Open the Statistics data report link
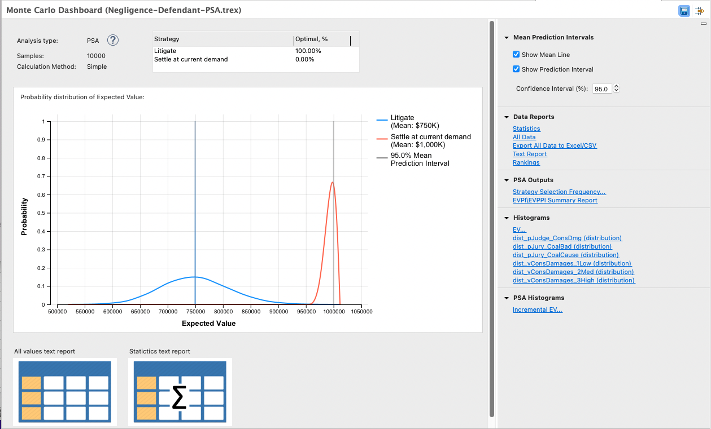The image size is (711, 429). coord(526,129)
